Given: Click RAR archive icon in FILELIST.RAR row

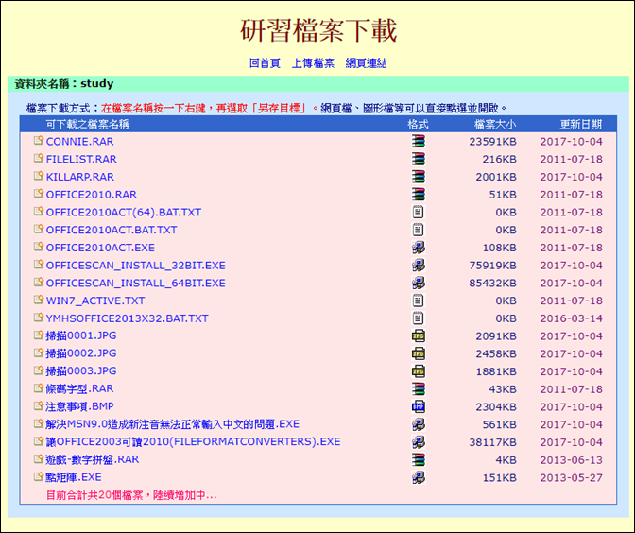Looking at the screenshot, I should click(419, 159).
